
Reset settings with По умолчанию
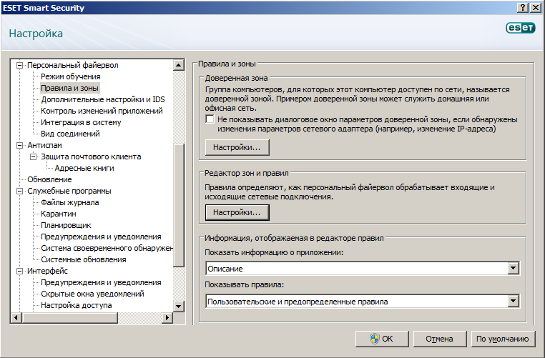click(x=503, y=339)
